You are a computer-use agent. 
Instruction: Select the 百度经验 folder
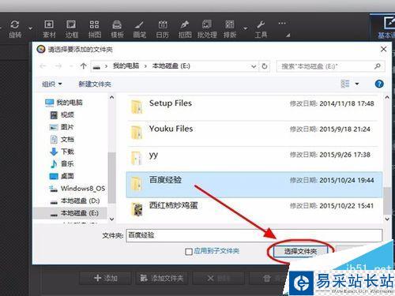pyautogui.click(x=254, y=185)
